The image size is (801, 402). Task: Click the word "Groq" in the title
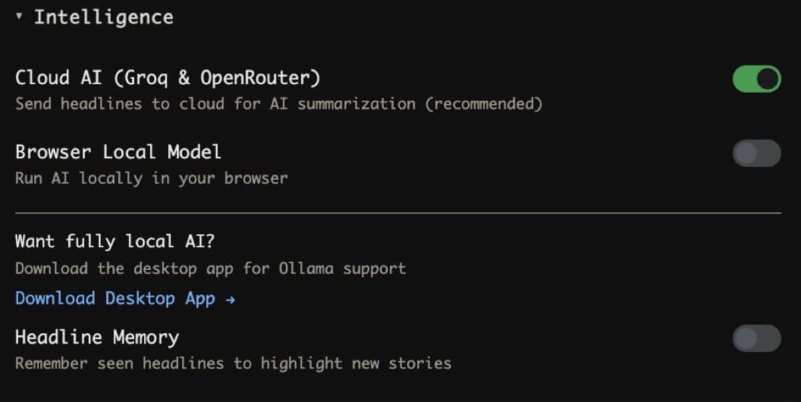coord(144,78)
